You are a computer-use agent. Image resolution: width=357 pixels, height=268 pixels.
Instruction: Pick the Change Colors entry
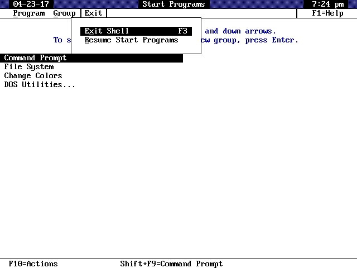[x=33, y=76]
